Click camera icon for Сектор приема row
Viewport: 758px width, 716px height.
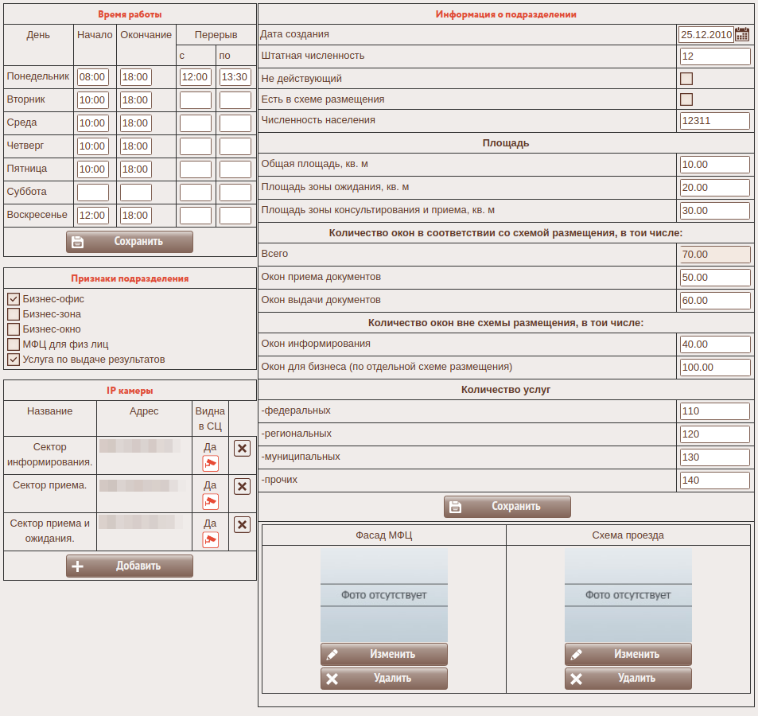point(210,501)
